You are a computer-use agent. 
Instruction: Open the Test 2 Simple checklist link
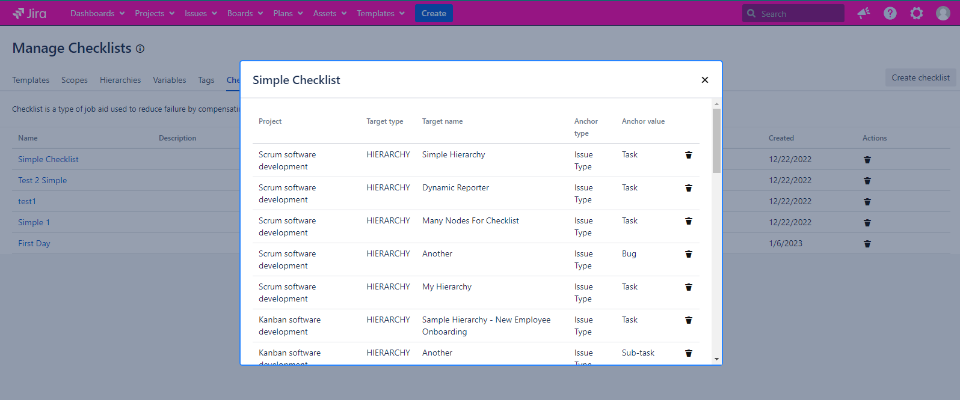point(42,180)
